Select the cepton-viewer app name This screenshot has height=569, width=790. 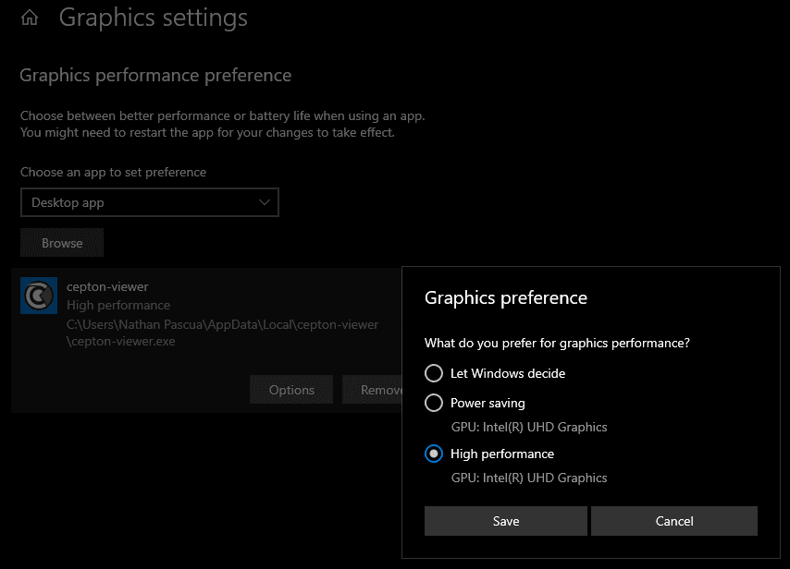(x=107, y=286)
